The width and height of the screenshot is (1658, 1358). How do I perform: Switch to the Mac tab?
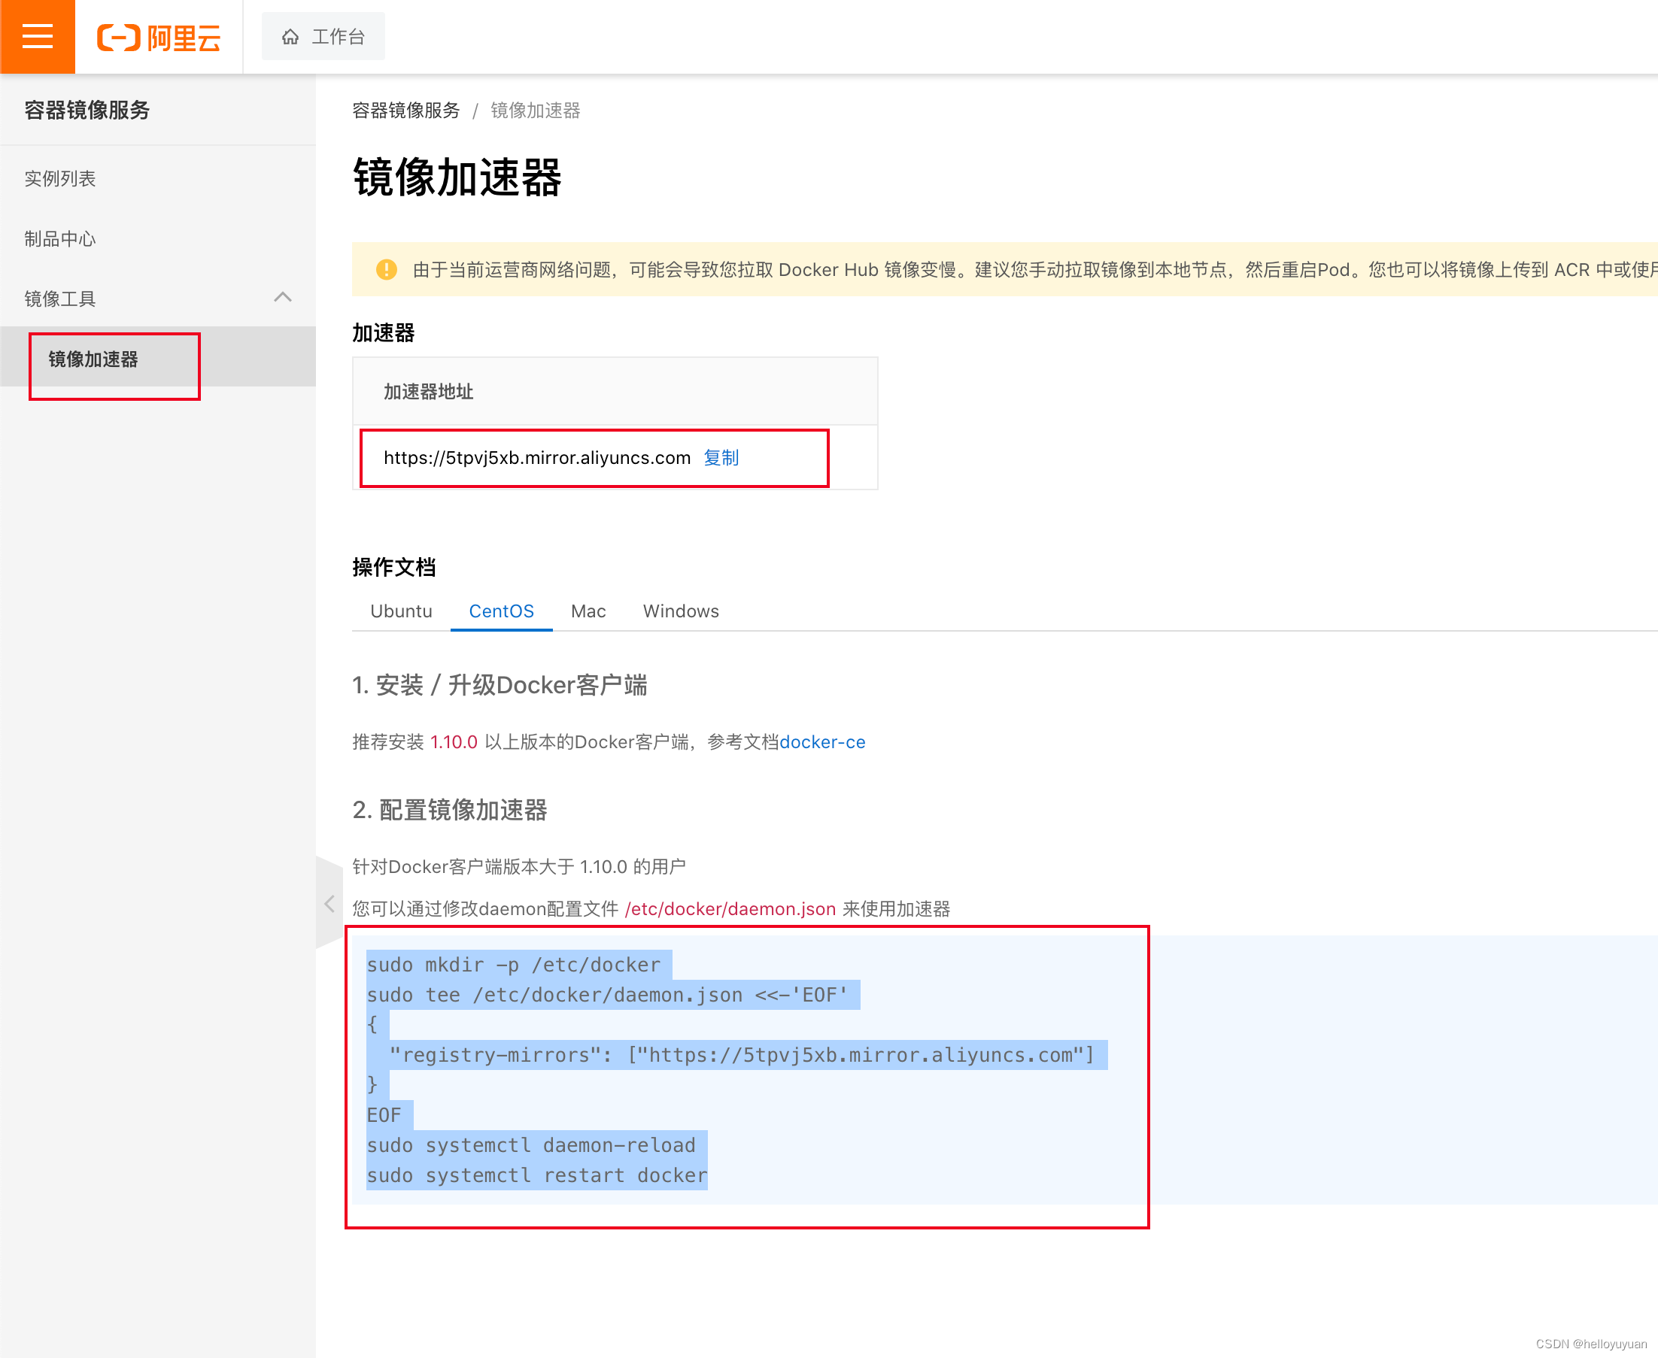point(588,611)
